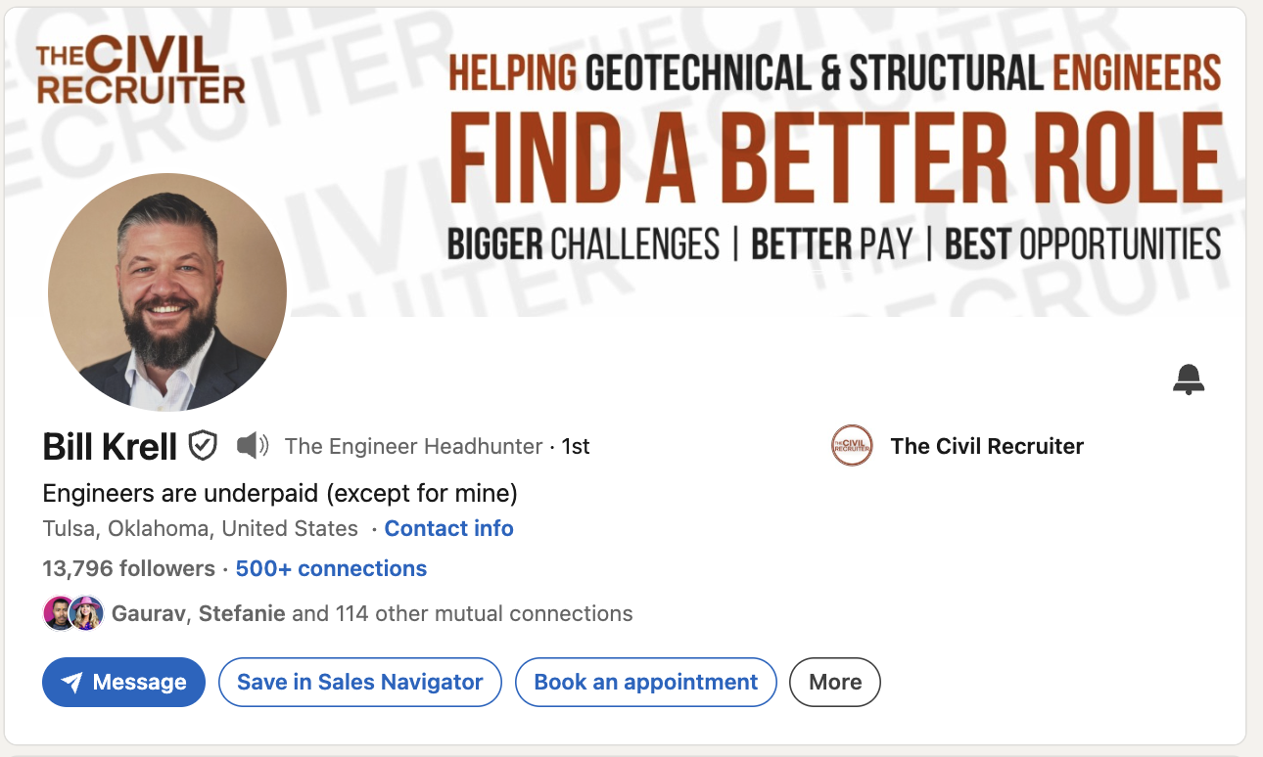Click the Bill Krell name heading

click(110, 446)
